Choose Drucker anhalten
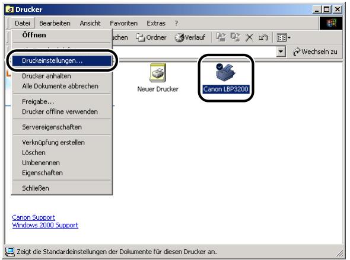 coord(62,76)
